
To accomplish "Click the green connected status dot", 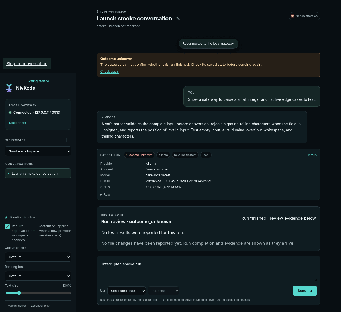I will click(x=10, y=113).
